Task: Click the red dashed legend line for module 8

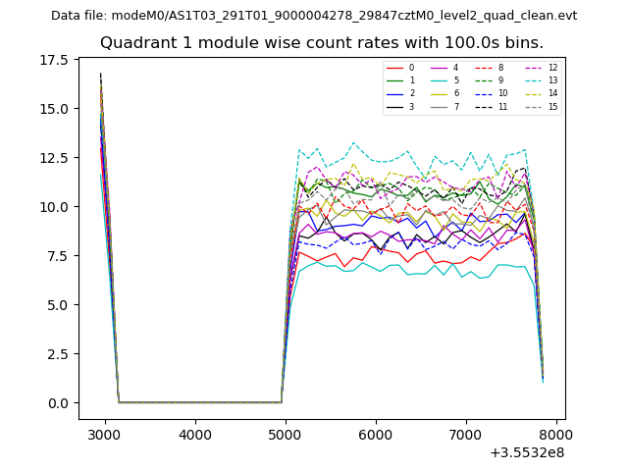Action: coord(485,68)
